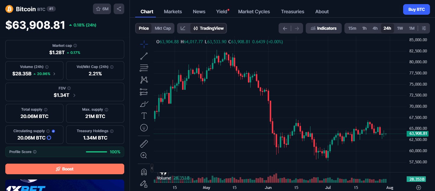The image size is (435, 191).
Task: Toggle chart to Mkt Cap mode
Action: (x=163, y=28)
